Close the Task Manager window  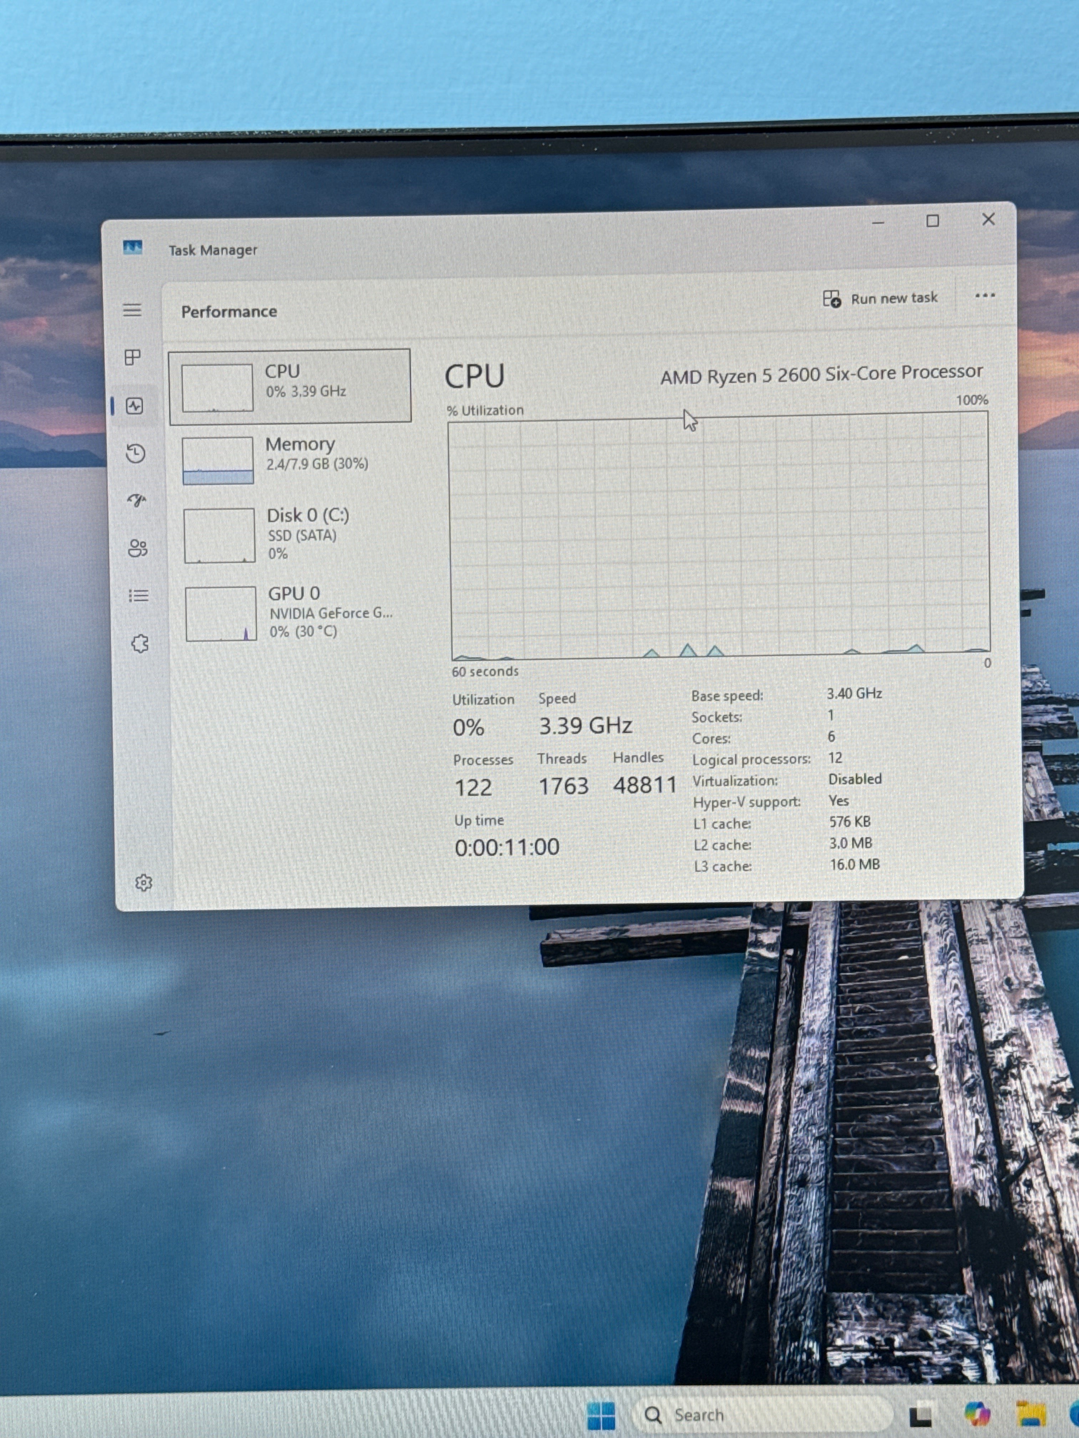click(x=989, y=219)
